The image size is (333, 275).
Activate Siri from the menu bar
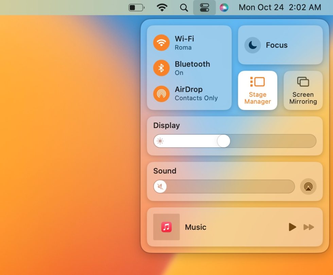(224, 7)
